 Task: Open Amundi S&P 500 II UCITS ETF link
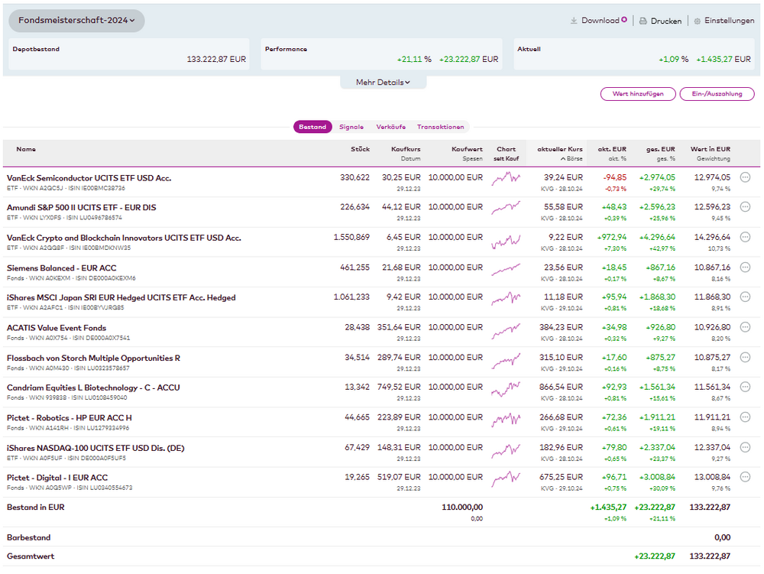(x=81, y=207)
